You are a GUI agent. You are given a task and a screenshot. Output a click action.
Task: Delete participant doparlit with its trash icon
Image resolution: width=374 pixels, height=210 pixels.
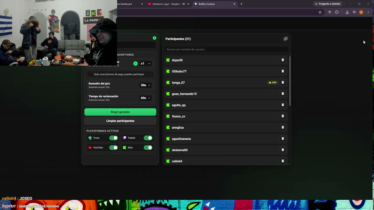pos(283,60)
